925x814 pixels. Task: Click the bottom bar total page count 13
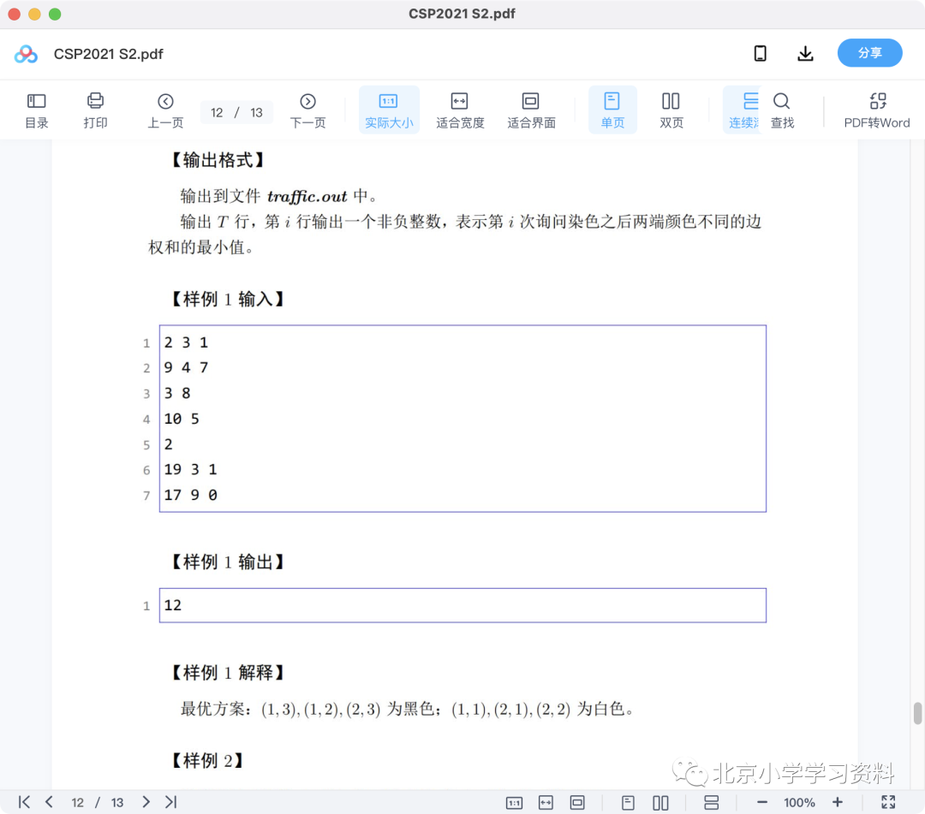pos(116,803)
